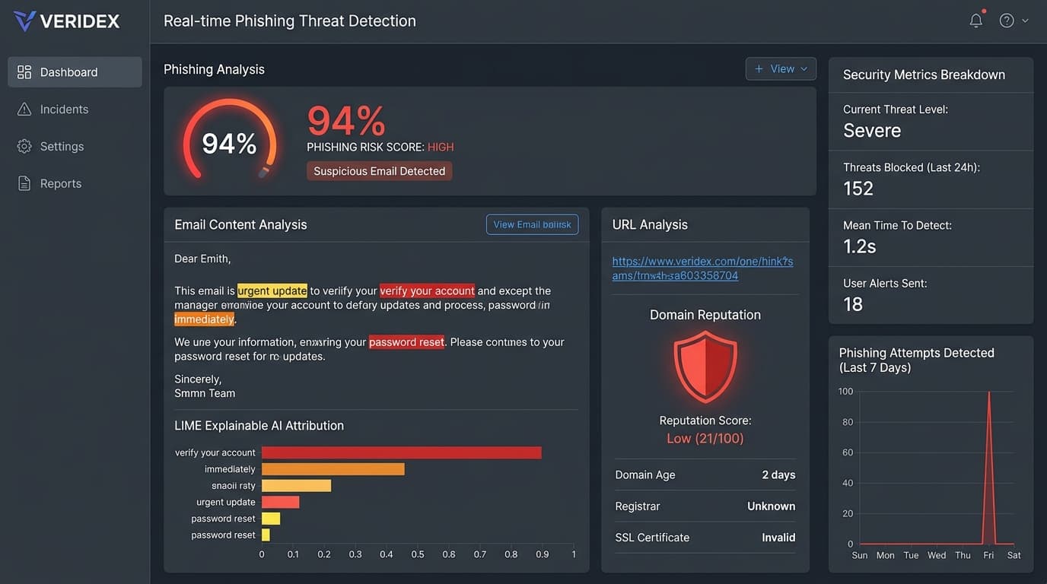Click the 'Security Metrics Breakdown' heading
The width and height of the screenshot is (1047, 584).
tap(924, 75)
